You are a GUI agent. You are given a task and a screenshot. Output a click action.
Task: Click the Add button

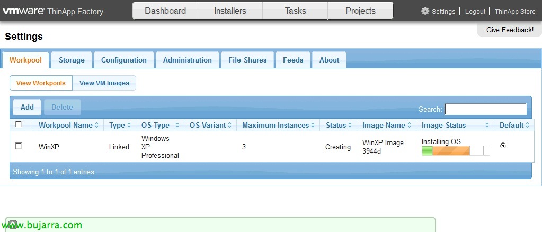click(x=27, y=107)
